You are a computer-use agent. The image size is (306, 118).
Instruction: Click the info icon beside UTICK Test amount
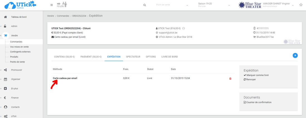point(184,28)
